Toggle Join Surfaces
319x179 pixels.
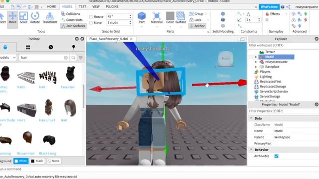click(x=73, y=26)
